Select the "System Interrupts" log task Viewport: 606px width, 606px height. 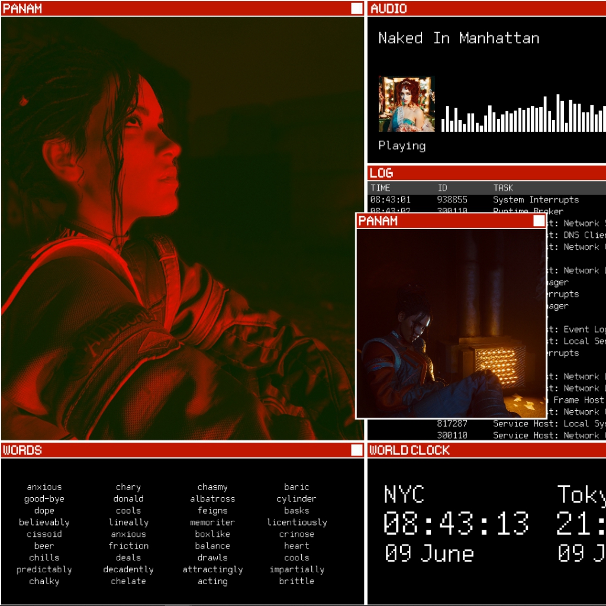536,200
